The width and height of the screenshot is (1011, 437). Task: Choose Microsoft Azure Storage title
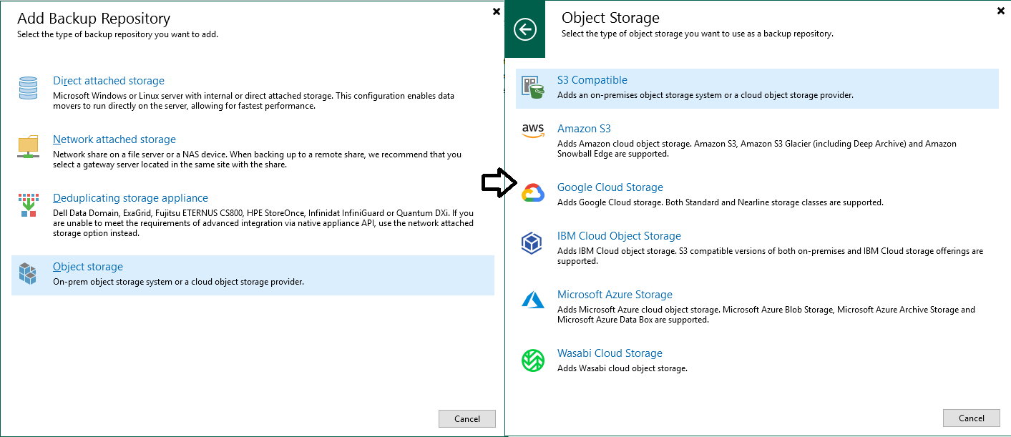pyautogui.click(x=615, y=295)
